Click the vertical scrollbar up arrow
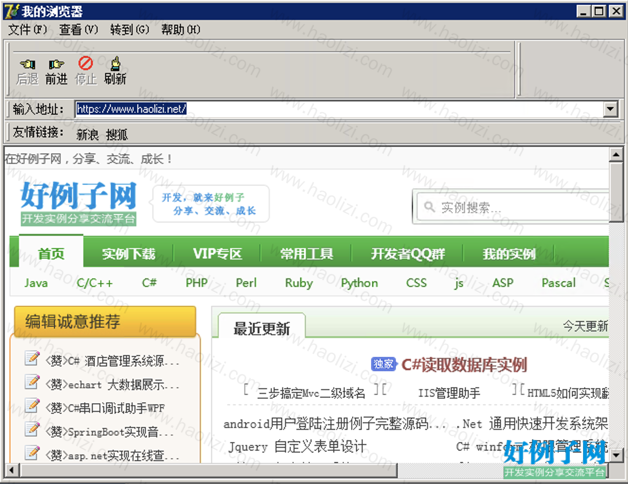 pos(616,154)
